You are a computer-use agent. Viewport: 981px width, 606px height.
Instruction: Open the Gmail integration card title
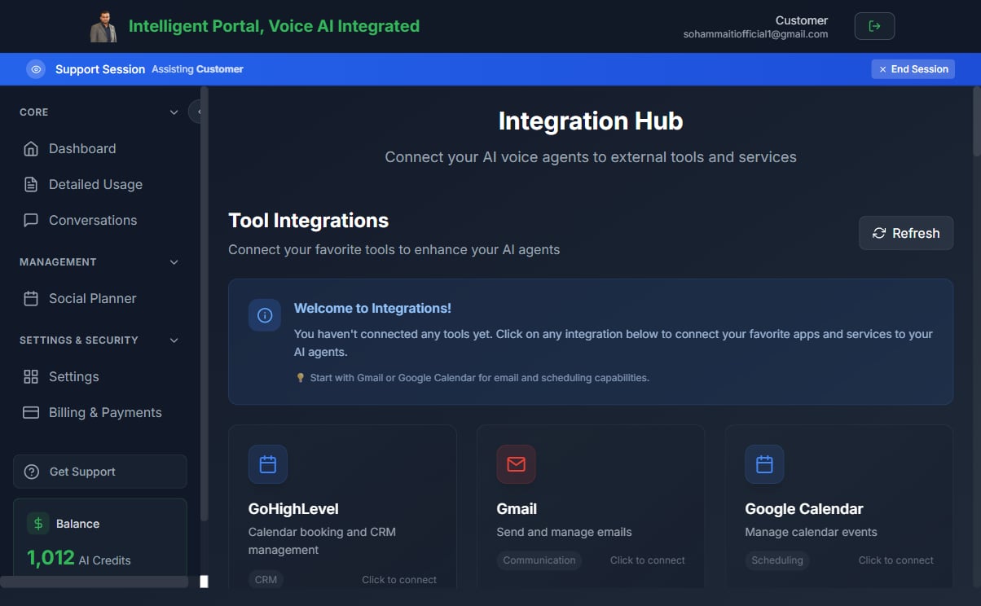(x=517, y=509)
